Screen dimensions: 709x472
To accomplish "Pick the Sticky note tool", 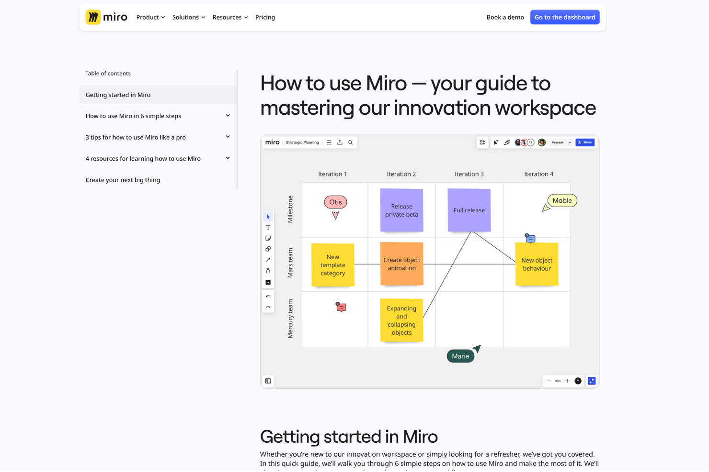I will (x=268, y=238).
